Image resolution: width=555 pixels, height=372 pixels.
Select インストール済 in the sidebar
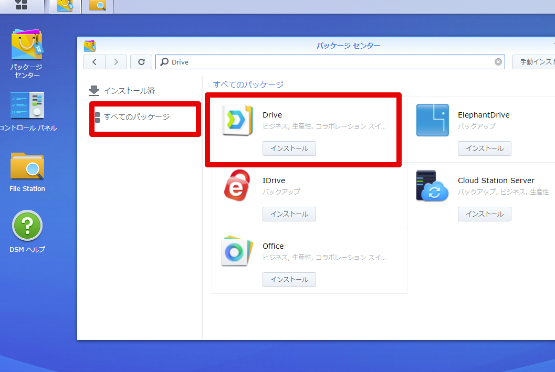point(122,91)
